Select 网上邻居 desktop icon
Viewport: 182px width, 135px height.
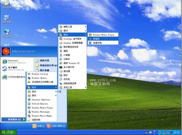(7, 33)
